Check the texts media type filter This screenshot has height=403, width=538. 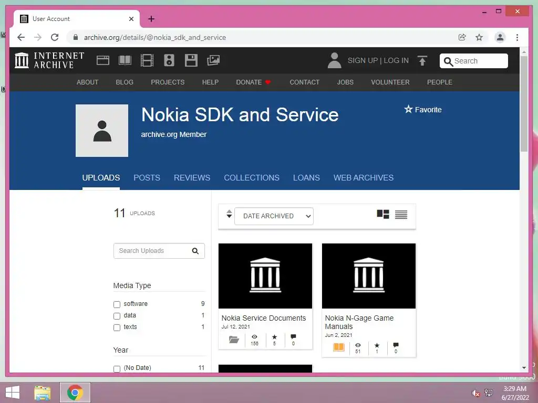(x=117, y=327)
